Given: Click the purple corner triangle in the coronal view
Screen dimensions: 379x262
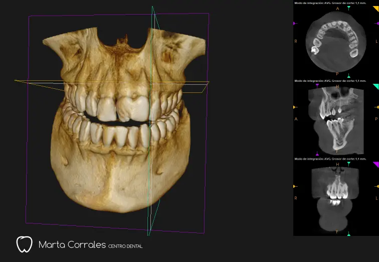Looking at the screenshot, I should coord(376,164).
